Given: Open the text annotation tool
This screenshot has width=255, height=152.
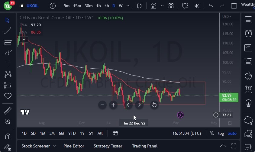Looking at the screenshot, I should coord(8,63).
